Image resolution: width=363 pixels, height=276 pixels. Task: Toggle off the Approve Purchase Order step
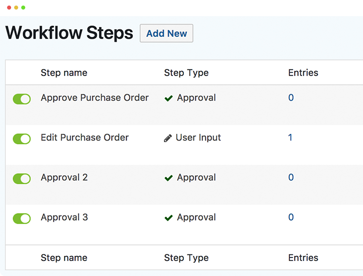tap(22, 99)
